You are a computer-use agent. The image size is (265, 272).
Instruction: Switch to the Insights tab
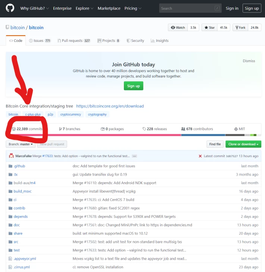pos(160,40)
